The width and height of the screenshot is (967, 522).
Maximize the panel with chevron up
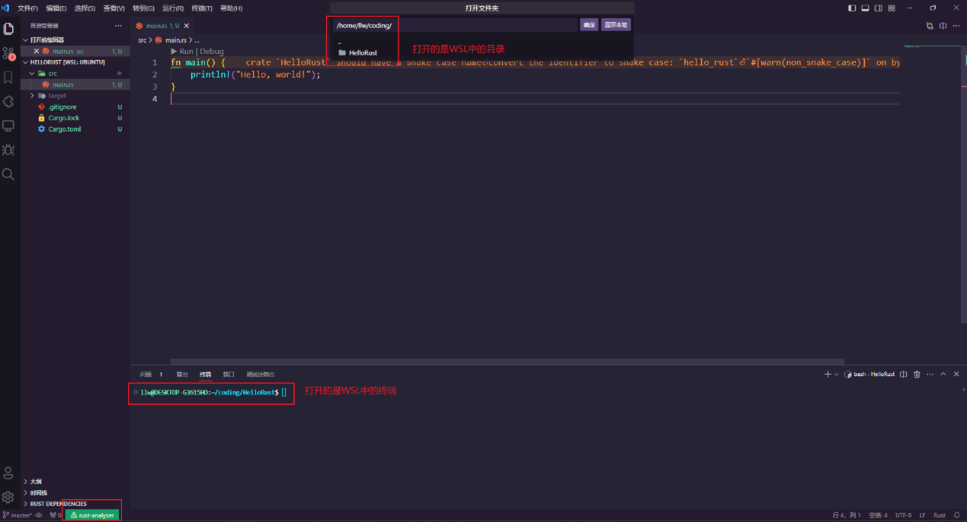[x=943, y=374]
